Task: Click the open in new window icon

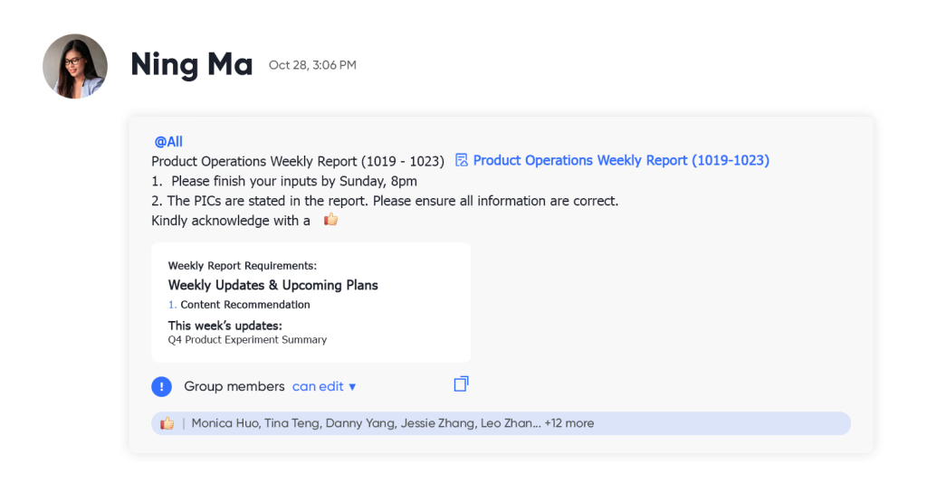Action: 461,383
